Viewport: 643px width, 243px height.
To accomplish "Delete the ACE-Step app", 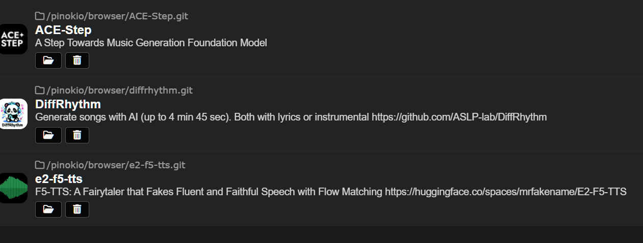I will pos(77,60).
